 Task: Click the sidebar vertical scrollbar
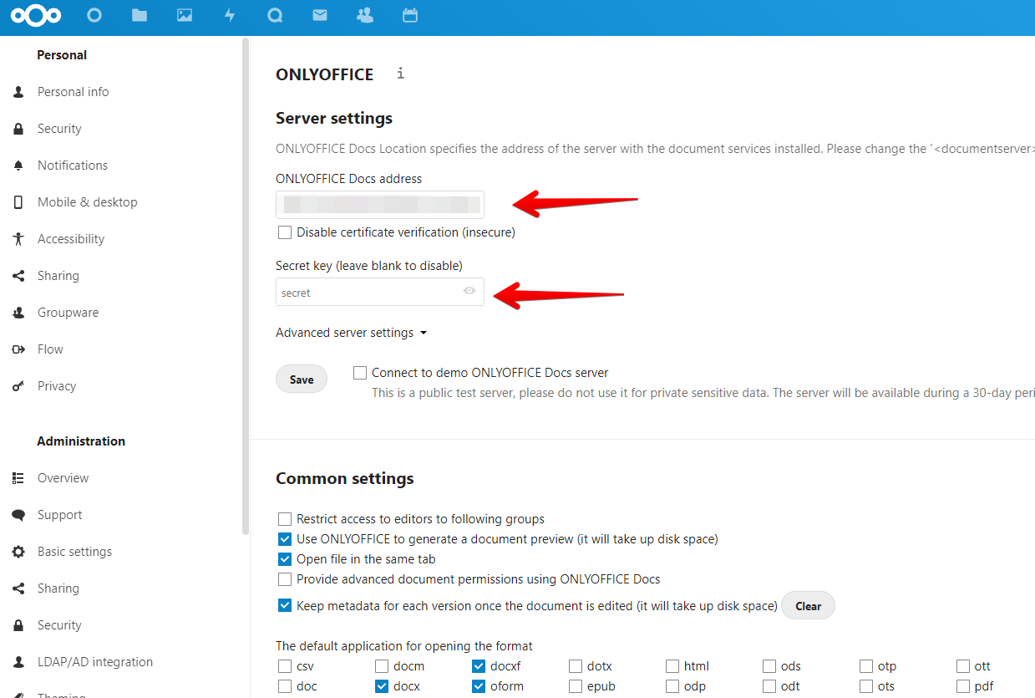[246, 286]
